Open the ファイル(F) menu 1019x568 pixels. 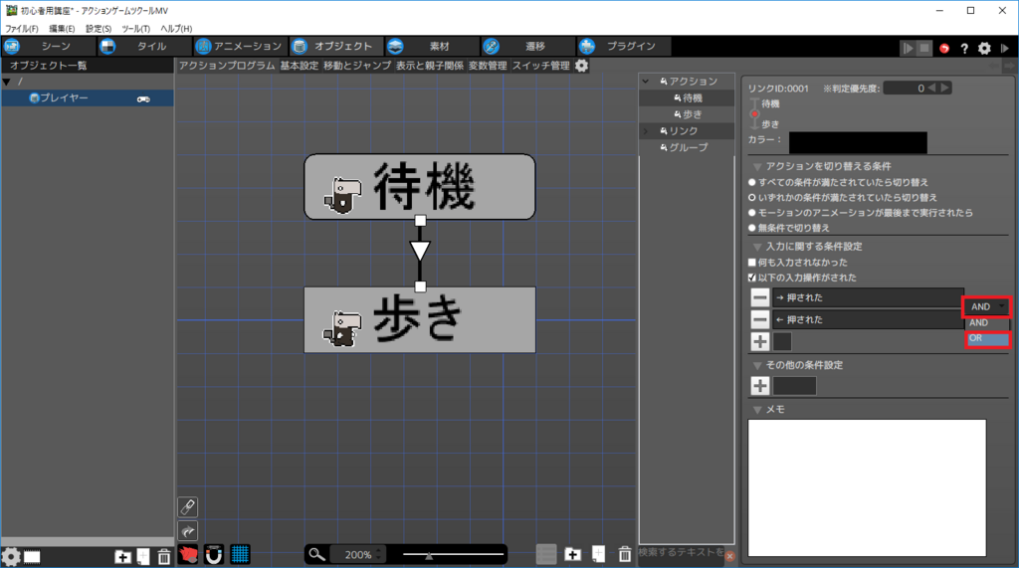click(22, 29)
